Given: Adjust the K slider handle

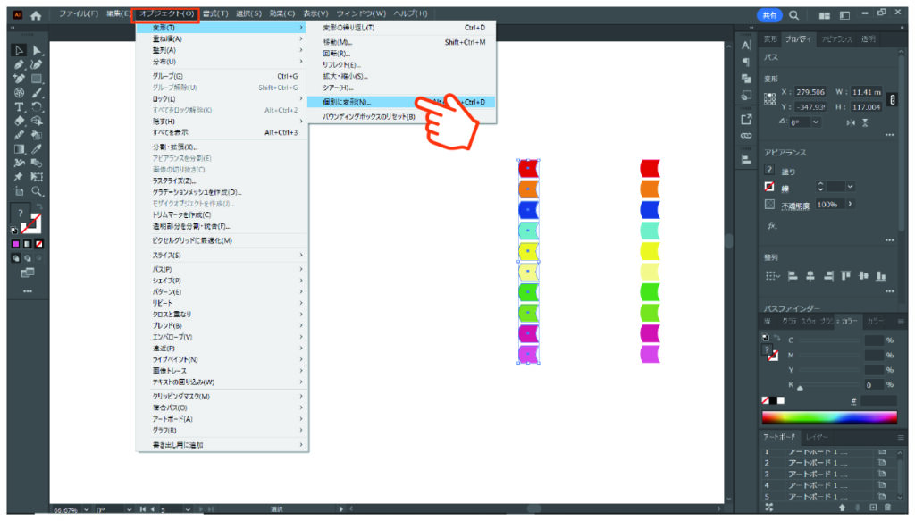Looking at the screenshot, I should tap(800, 387).
